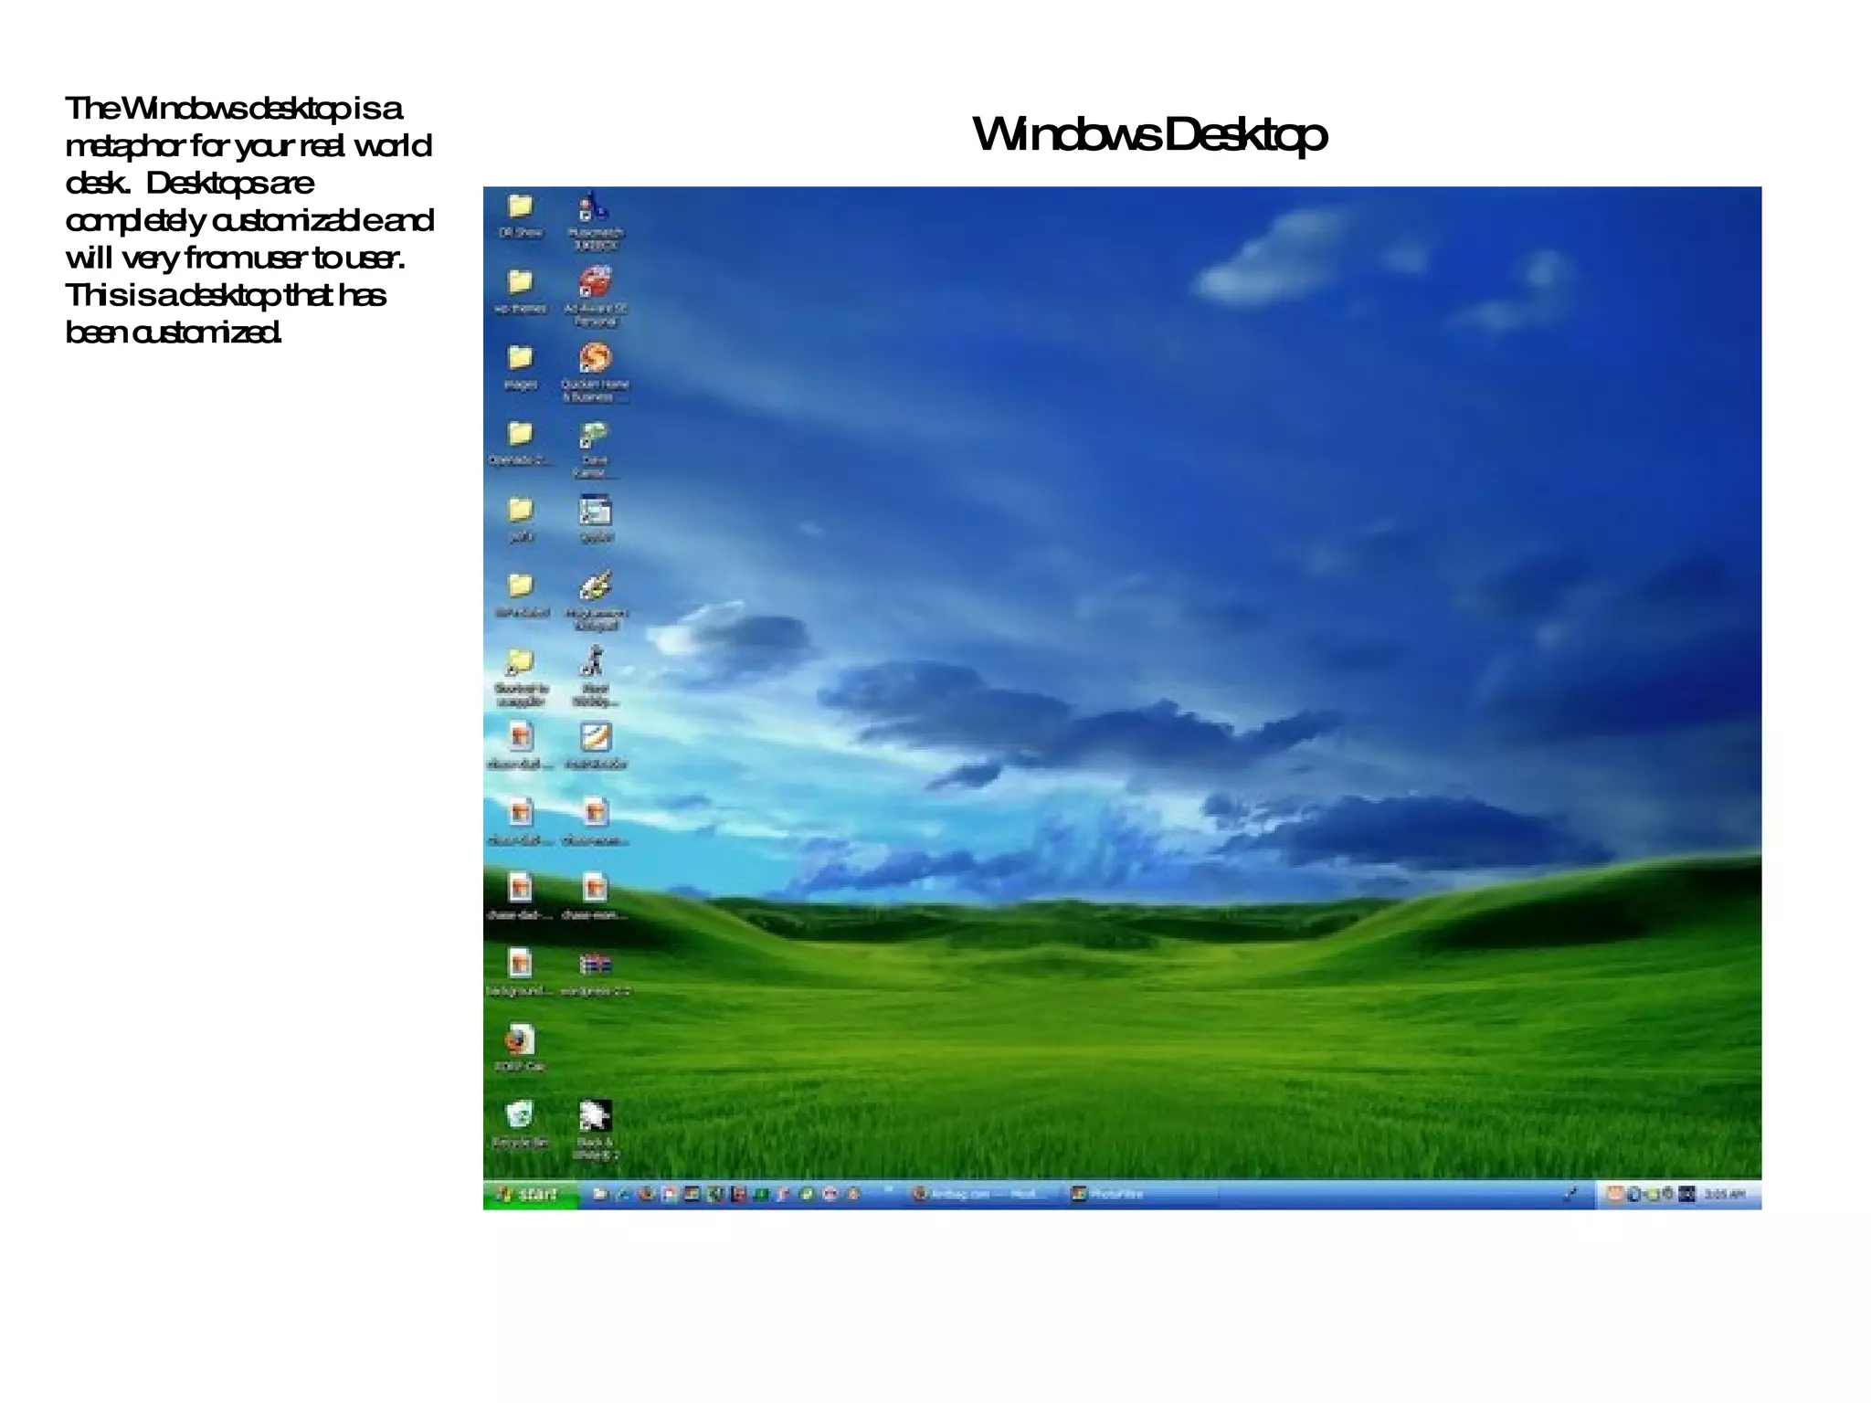Open the Black & White 2 shortcut
The height and width of the screenshot is (1403, 1871).
pos(595,1130)
